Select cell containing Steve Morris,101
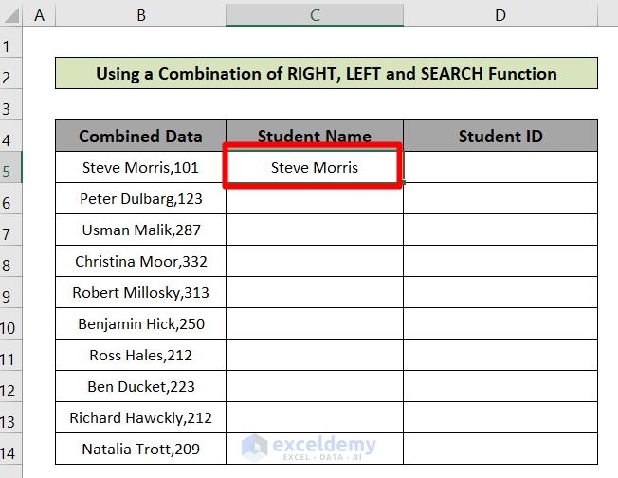Screen dimensions: 618x478 pyautogui.click(x=140, y=167)
